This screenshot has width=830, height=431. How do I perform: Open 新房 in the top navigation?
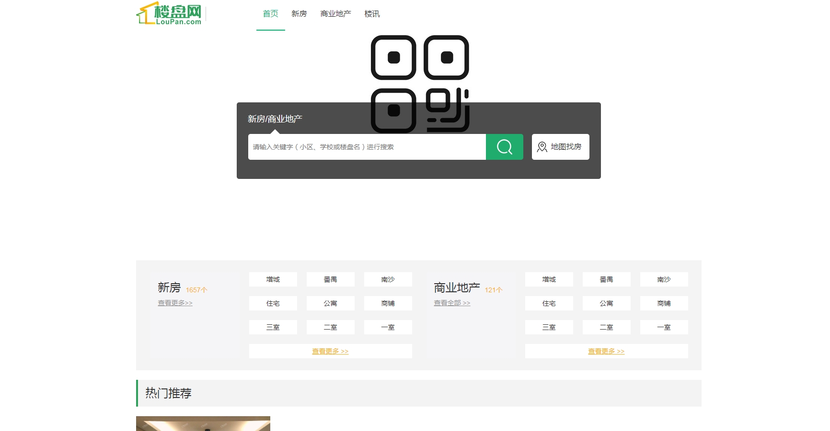[299, 14]
